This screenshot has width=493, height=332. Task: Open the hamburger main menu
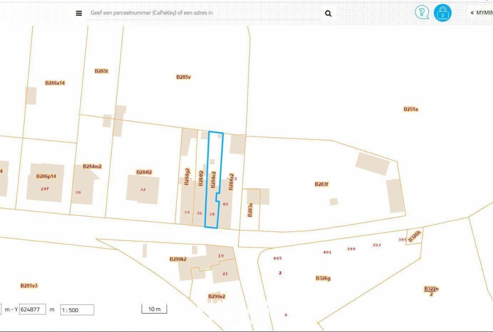[x=79, y=13]
